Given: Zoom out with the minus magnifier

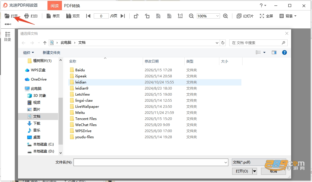Looking at the screenshot, I should 191,16.
